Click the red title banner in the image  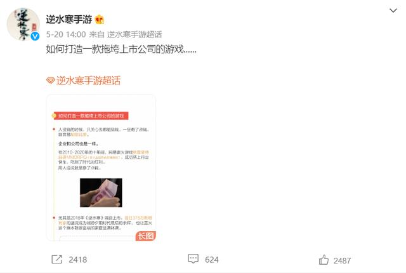pyautogui.click(x=90, y=116)
